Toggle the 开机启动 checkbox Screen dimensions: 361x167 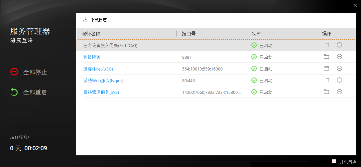[334, 162]
